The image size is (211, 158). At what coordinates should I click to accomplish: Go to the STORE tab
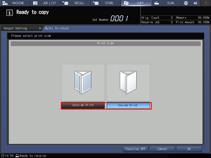(106, 3)
